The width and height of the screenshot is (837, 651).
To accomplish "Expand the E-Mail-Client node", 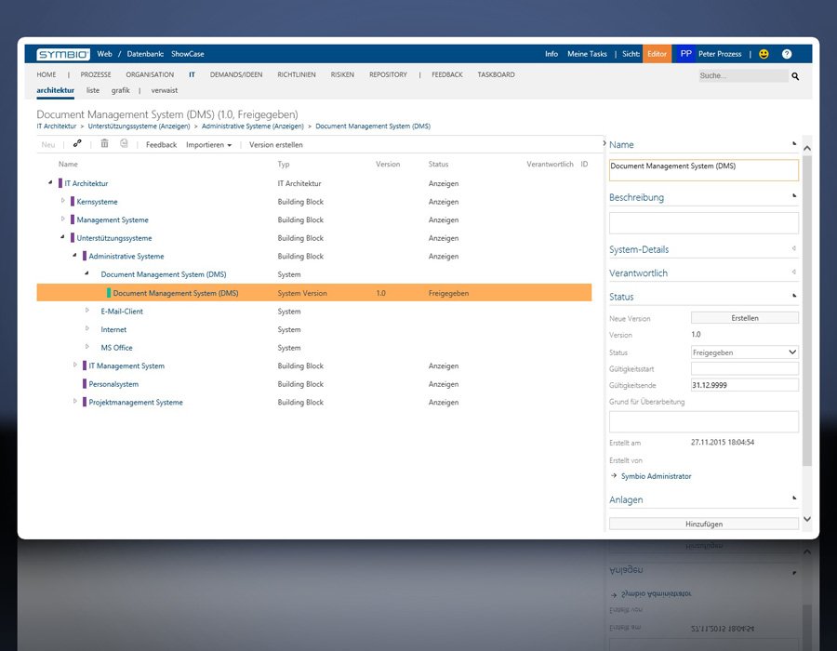I will (87, 310).
